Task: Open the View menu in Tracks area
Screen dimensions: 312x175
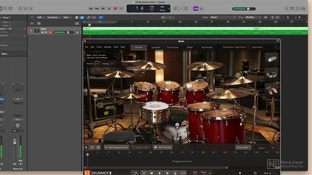Action: pos(67,17)
